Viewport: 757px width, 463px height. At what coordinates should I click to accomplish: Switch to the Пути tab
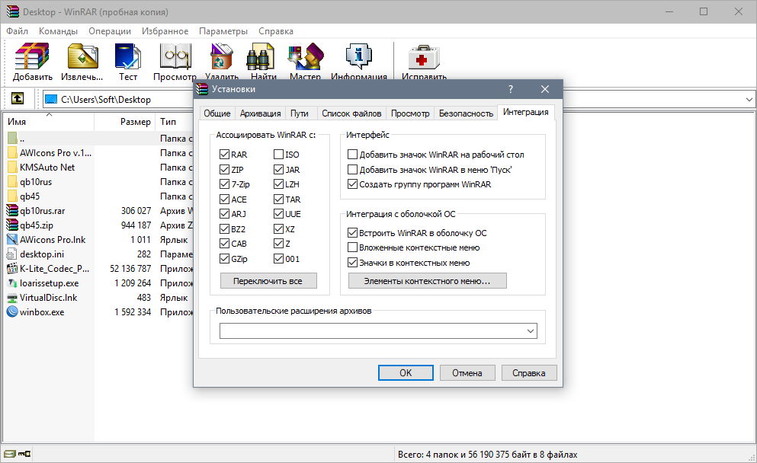pos(300,113)
